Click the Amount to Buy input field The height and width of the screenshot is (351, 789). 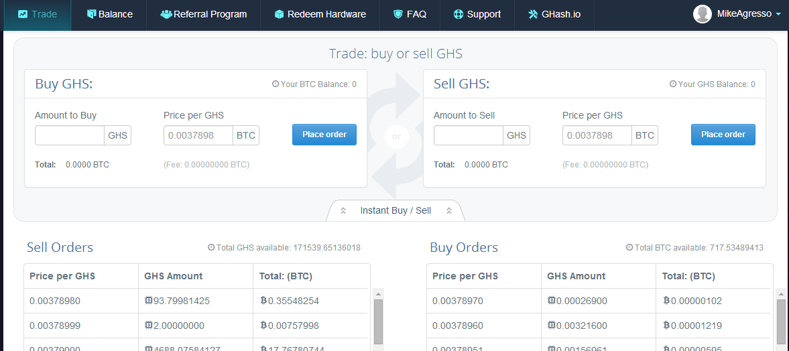point(70,135)
